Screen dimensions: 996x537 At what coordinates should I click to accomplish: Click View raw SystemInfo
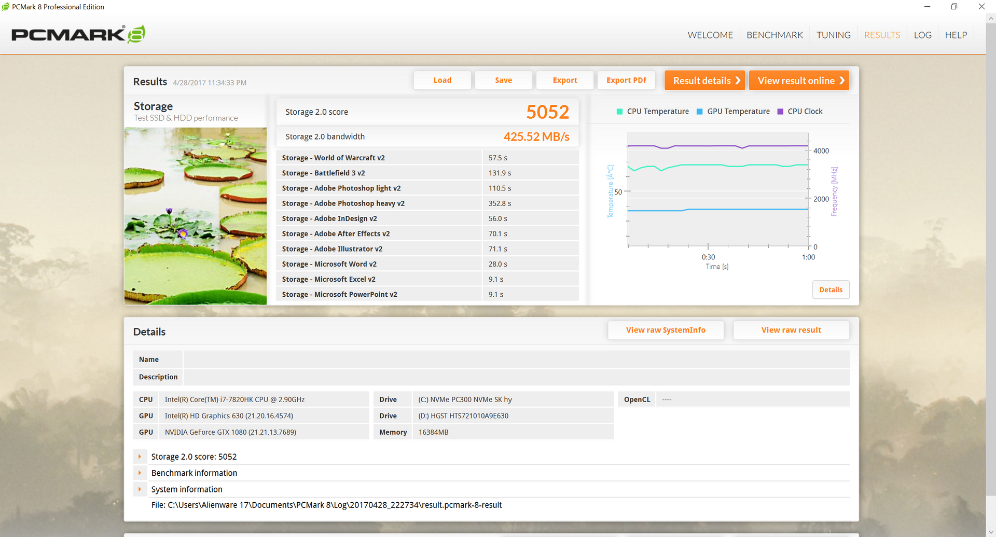pyautogui.click(x=666, y=330)
